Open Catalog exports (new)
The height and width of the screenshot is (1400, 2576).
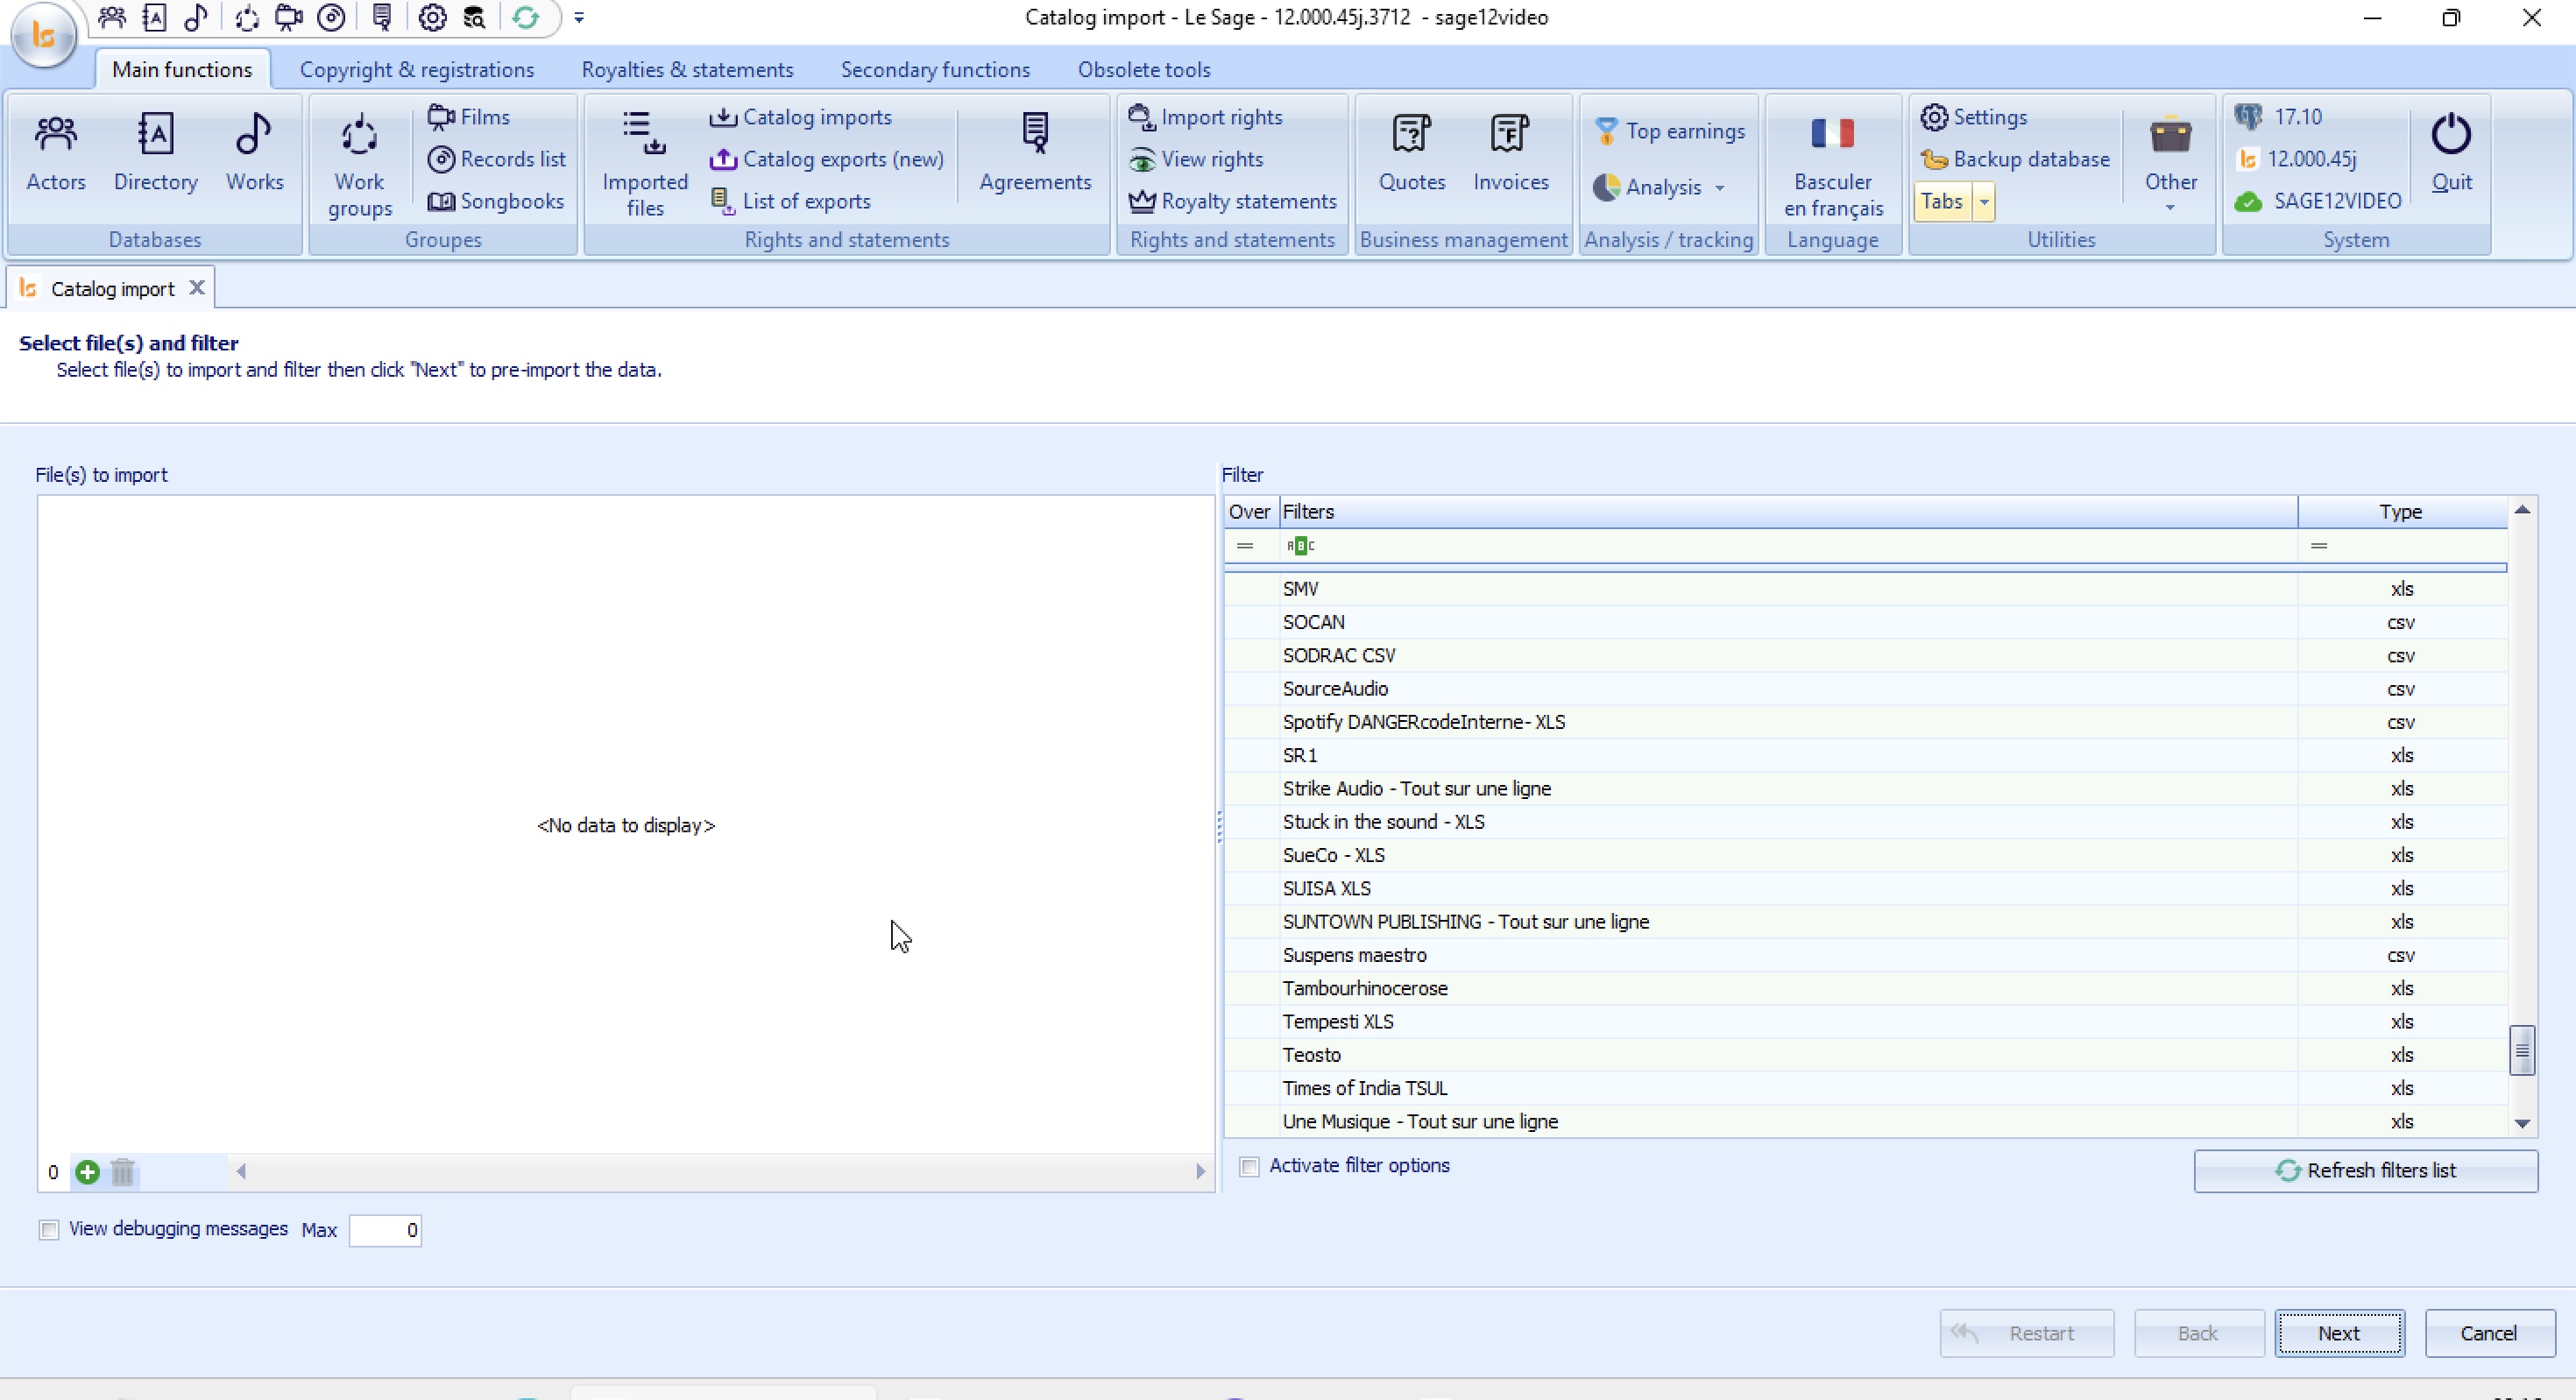point(826,159)
